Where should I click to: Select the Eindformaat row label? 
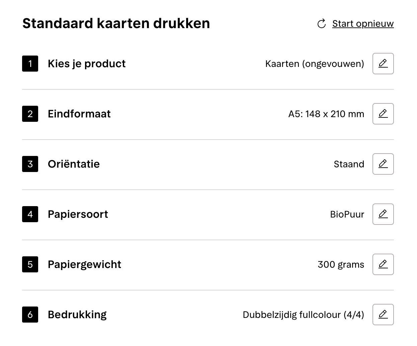(x=79, y=114)
